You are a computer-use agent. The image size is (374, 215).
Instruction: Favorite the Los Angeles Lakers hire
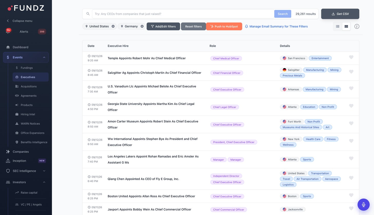point(351,158)
